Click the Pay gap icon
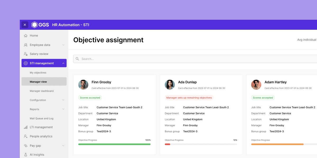317x158 pixels. [x=26, y=146]
